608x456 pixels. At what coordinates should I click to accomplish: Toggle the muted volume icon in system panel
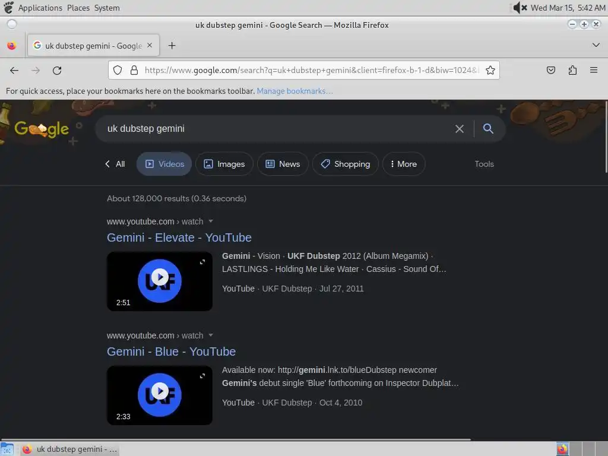[x=520, y=8]
